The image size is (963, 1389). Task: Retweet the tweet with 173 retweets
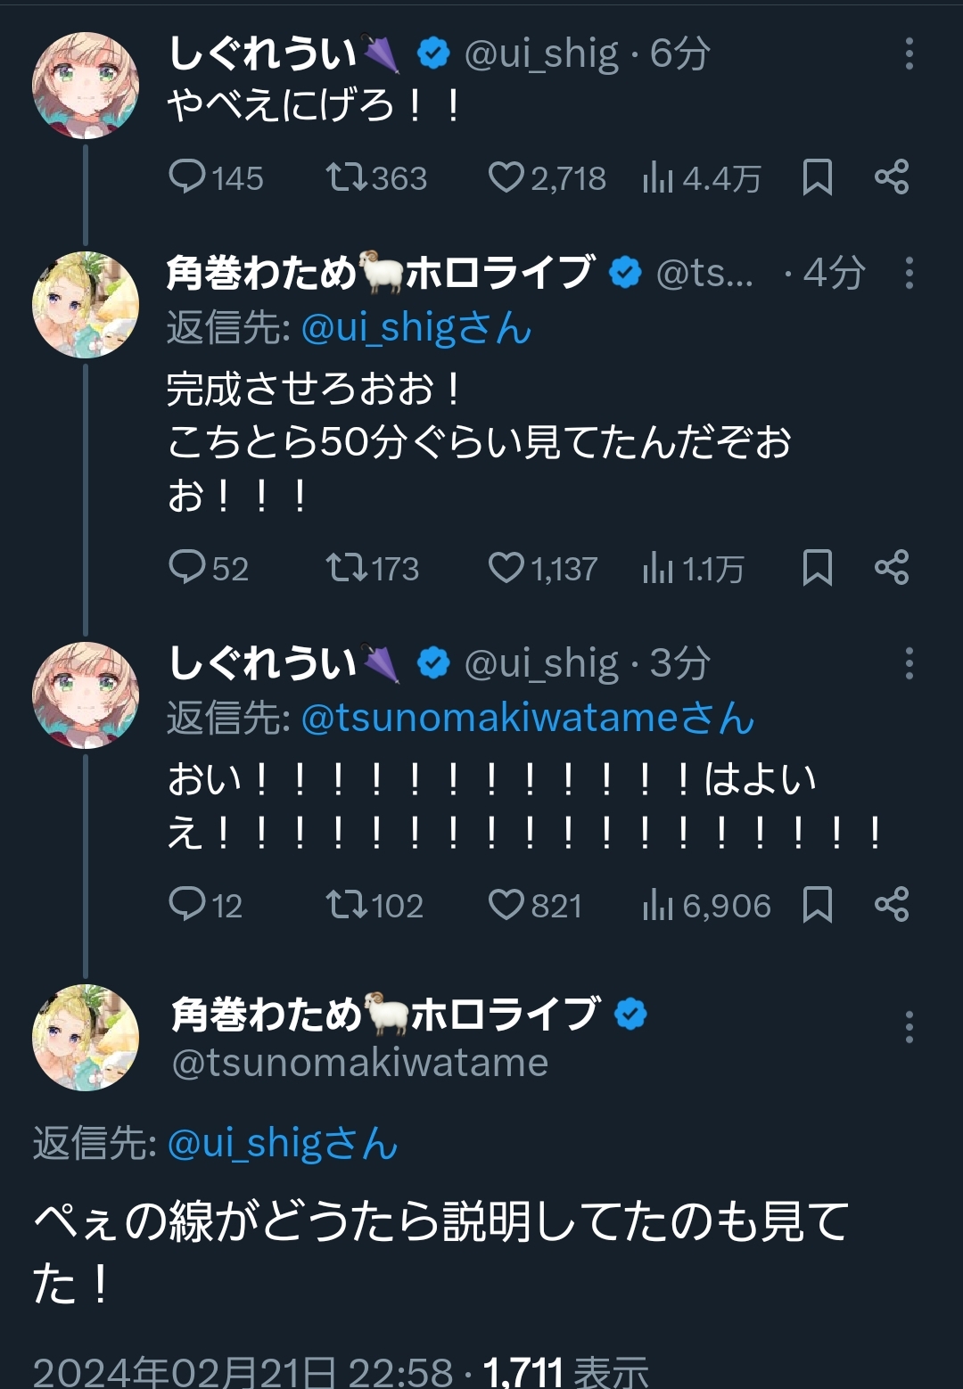(x=346, y=568)
